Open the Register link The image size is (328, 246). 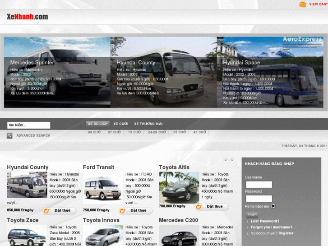point(286,233)
